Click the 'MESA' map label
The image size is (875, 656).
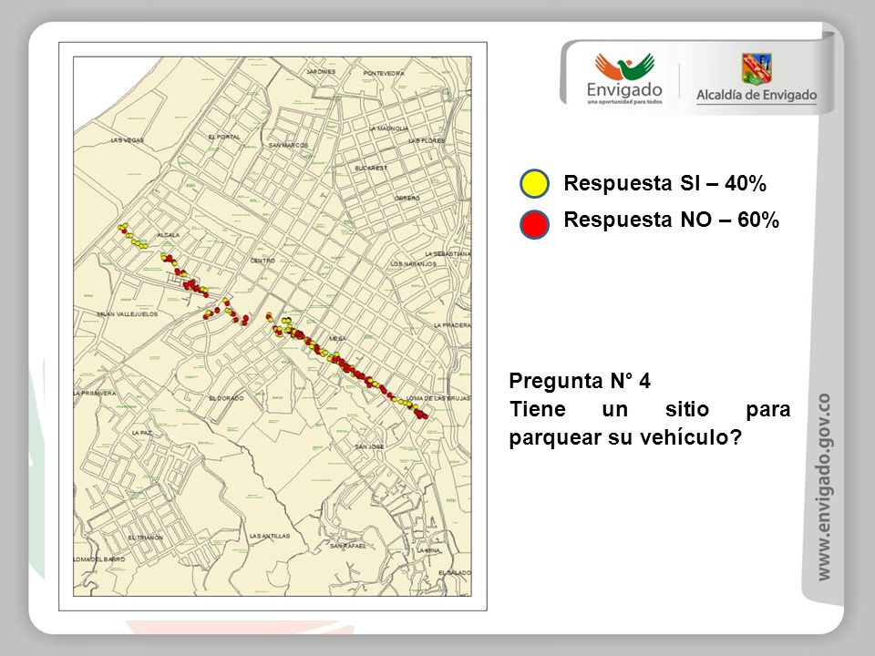(337, 339)
